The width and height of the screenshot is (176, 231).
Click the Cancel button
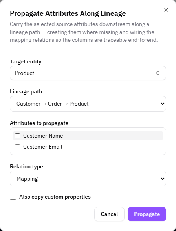[109, 214]
